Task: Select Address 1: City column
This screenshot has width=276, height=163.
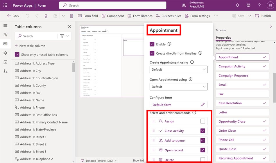Action: (x=31, y=71)
